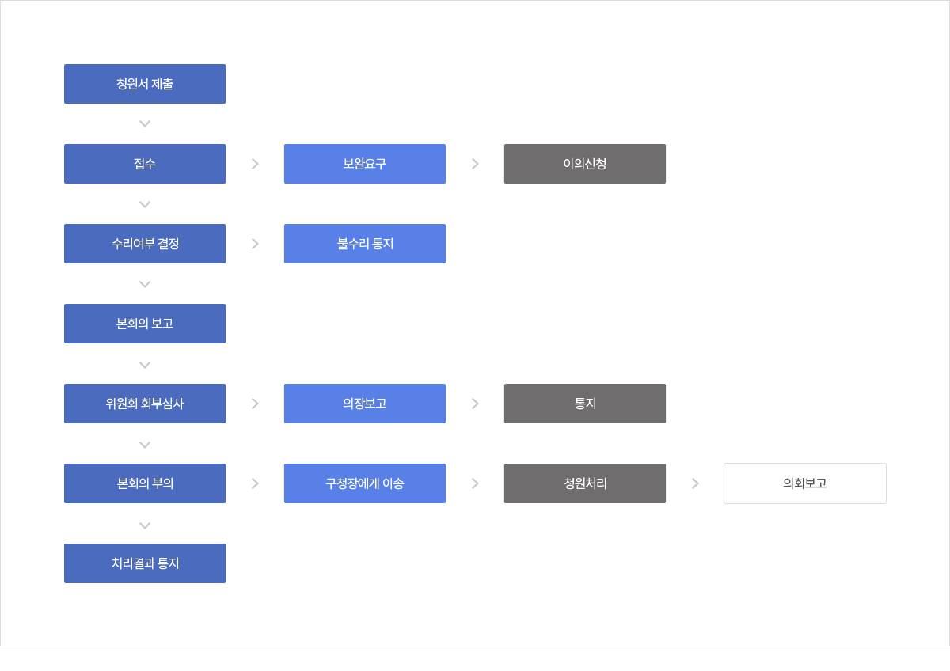This screenshot has height=671, width=950.
Task: Select the 접수 step box
Action: click(x=145, y=164)
